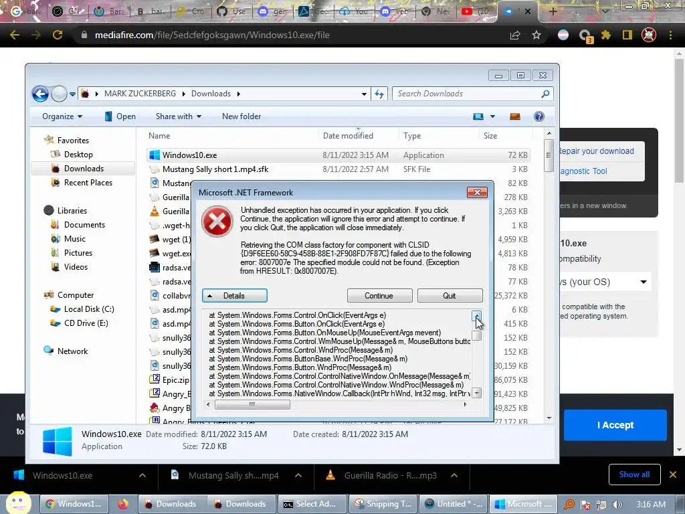Select CD Drive (E:) in sidebar
This screenshot has height=514, width=685.
pos(86,323)
